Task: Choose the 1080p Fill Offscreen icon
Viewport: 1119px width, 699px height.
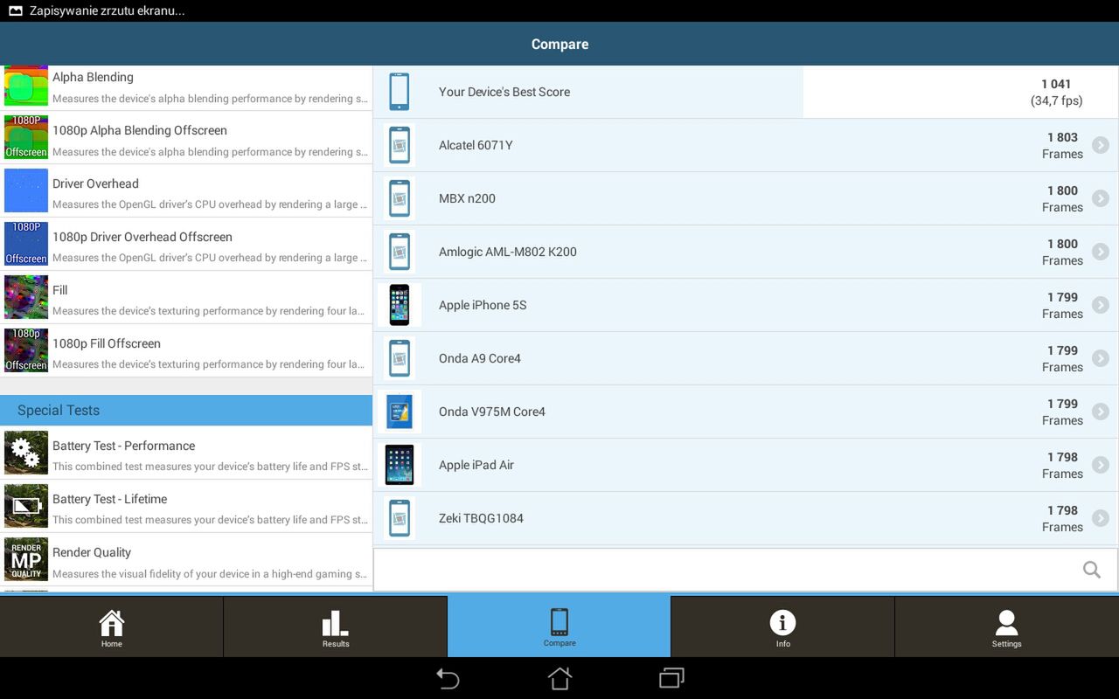Action: click(26, 350)
